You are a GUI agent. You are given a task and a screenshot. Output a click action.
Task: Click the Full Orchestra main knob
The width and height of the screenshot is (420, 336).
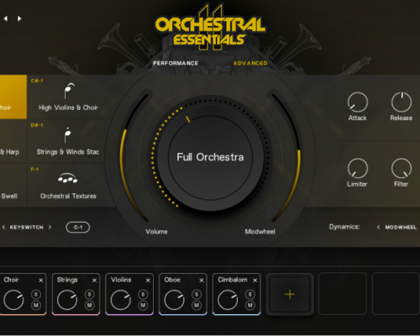pyautogui.click(x=210, y=157)
